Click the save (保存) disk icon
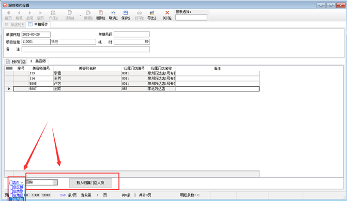 pos(126,13)
